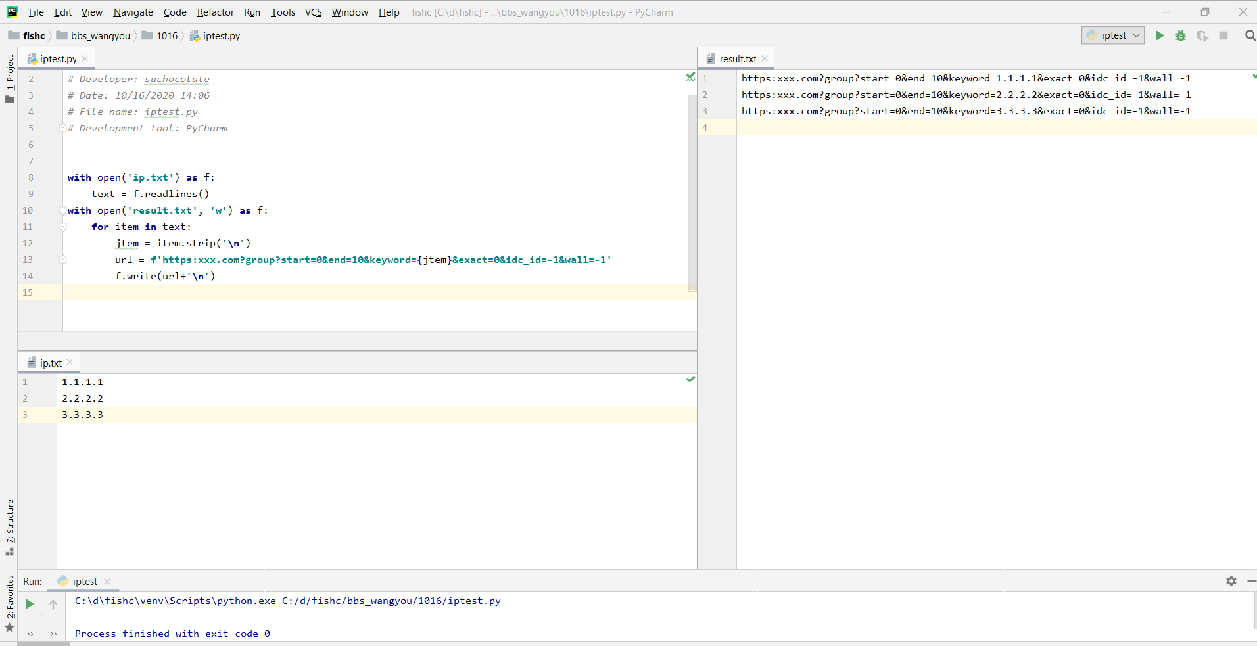Open Search Everywhere magnifier icon
Viewport: 1257px width, 646px height.
point(1250,35)
